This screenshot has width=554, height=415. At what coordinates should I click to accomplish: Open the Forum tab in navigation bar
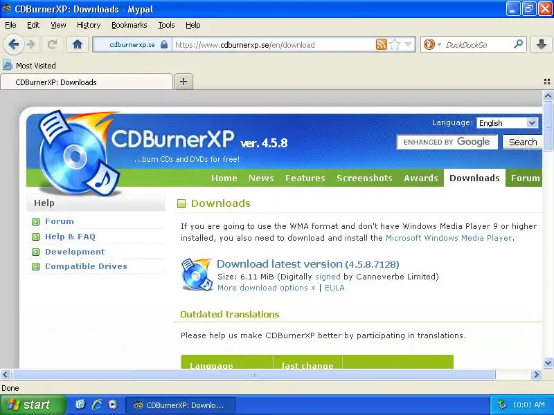click(x=526, y=178)
